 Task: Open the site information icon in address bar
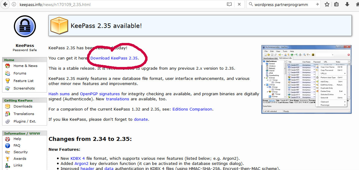coord(14,4)
